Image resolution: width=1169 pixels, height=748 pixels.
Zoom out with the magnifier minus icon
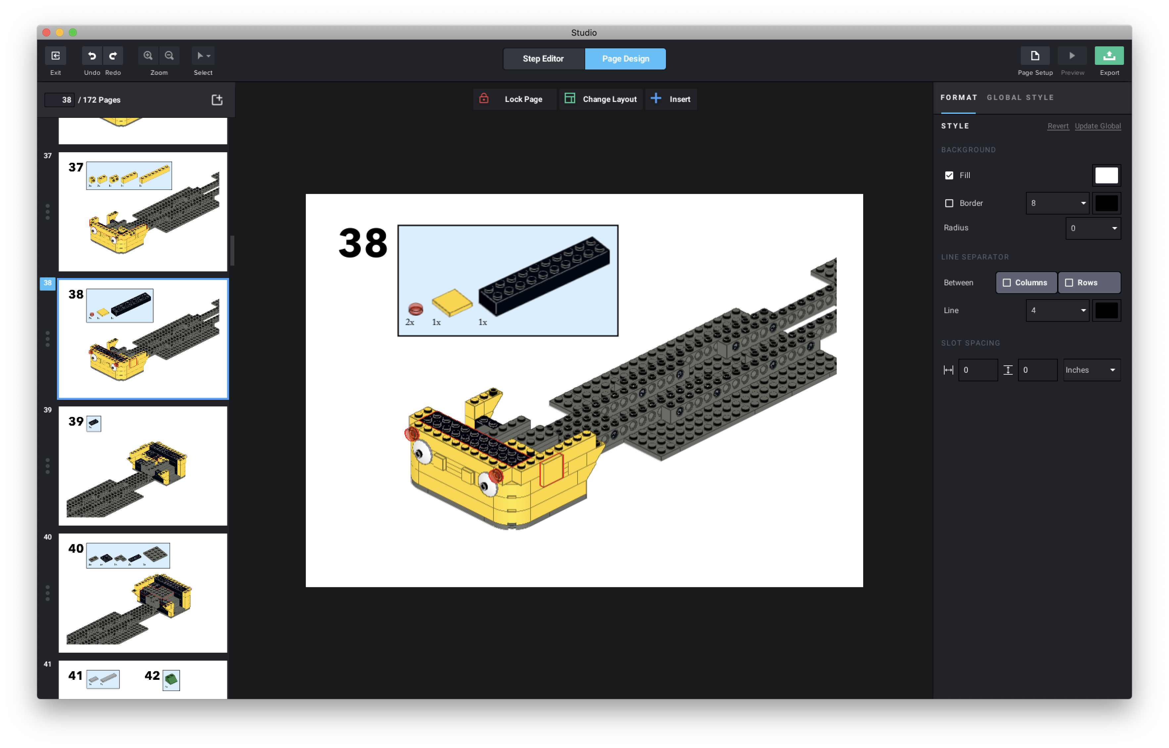(x=169, y=56)
